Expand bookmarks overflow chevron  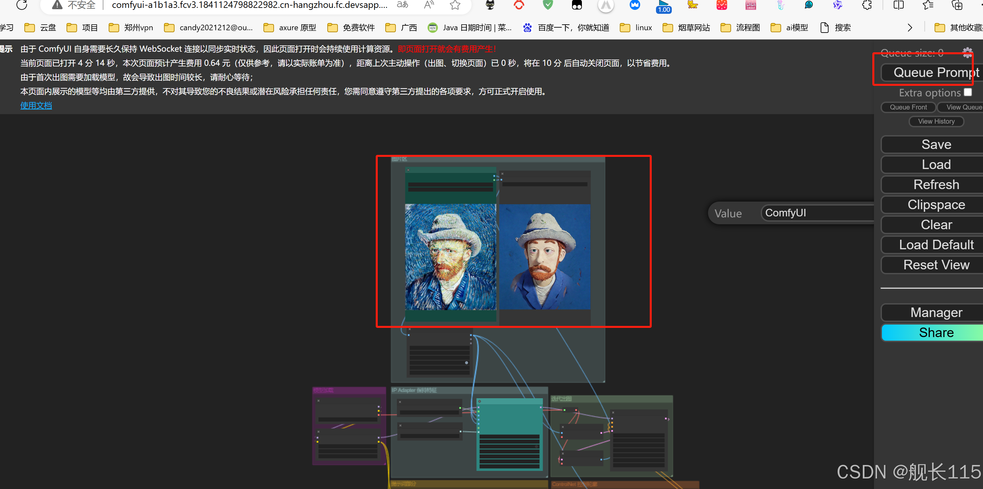tap(910, 27)
